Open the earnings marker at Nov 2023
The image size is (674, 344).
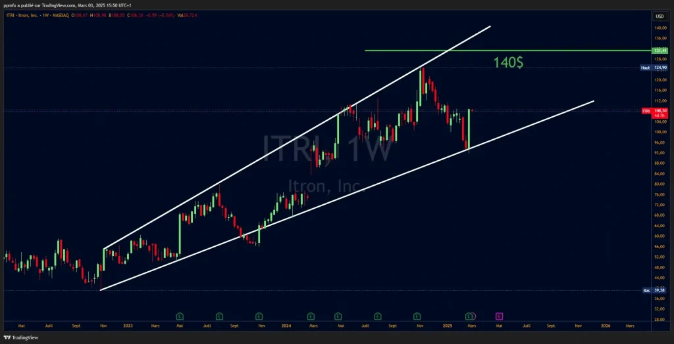tap(259, 316)
